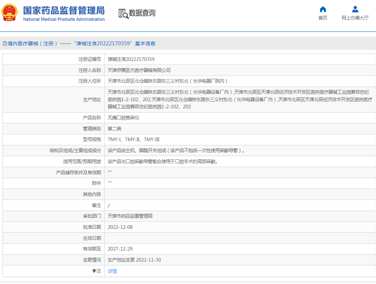
Task: Select the 天津市药品监督管理局 approval department value
Action: coord(130,216)
